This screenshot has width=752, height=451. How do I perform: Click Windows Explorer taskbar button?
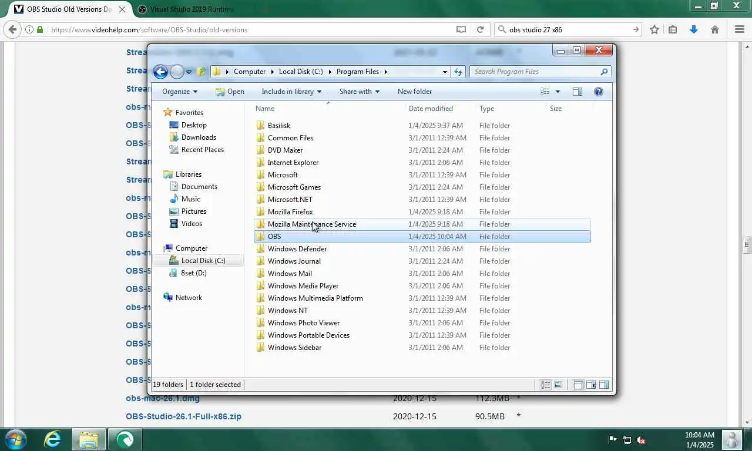[x=89, y=439]
